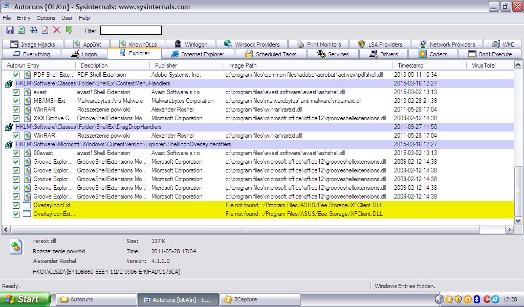Switch to the Everything tab
524x307 pixels.
31,54
